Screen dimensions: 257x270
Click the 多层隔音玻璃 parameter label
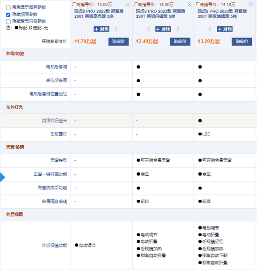coord(55,201)
